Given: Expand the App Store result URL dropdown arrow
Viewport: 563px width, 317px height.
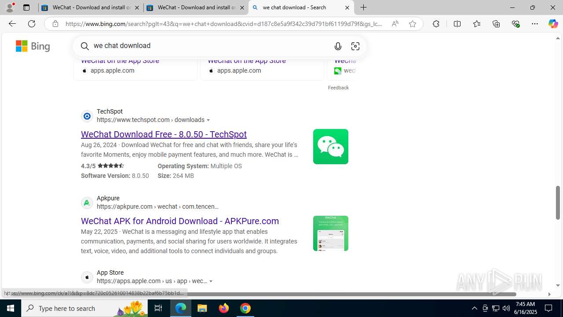Looking at the screenshot, I should [x=211, y=281].
